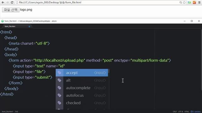This screenshot has width=202, height=113.
Task: Click tag icon next to accept suggestion
Action: (x=59, y=73)
